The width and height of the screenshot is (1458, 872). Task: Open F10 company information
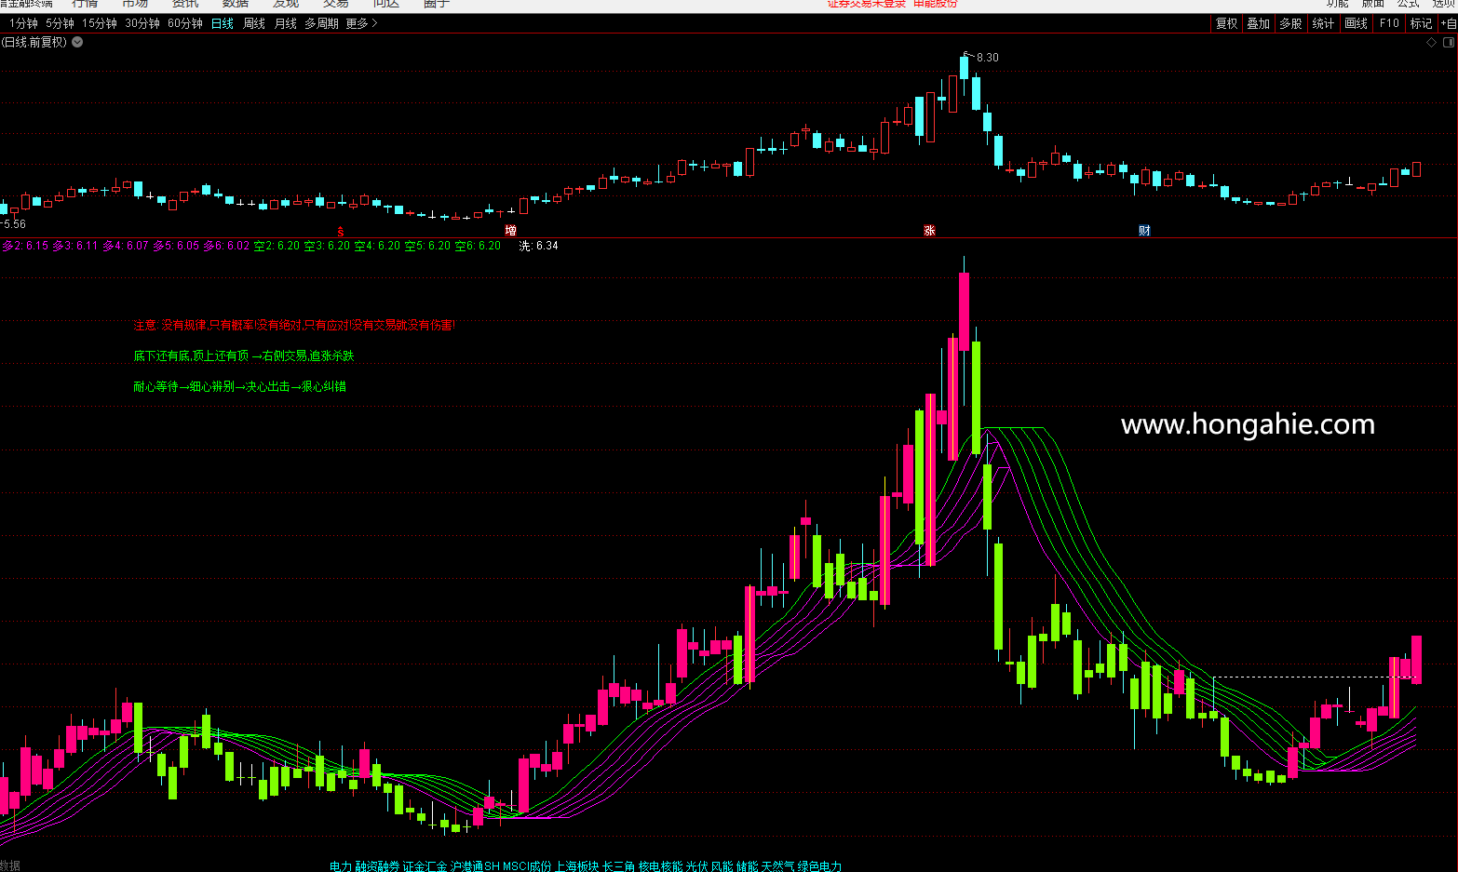coord(1389,23)
